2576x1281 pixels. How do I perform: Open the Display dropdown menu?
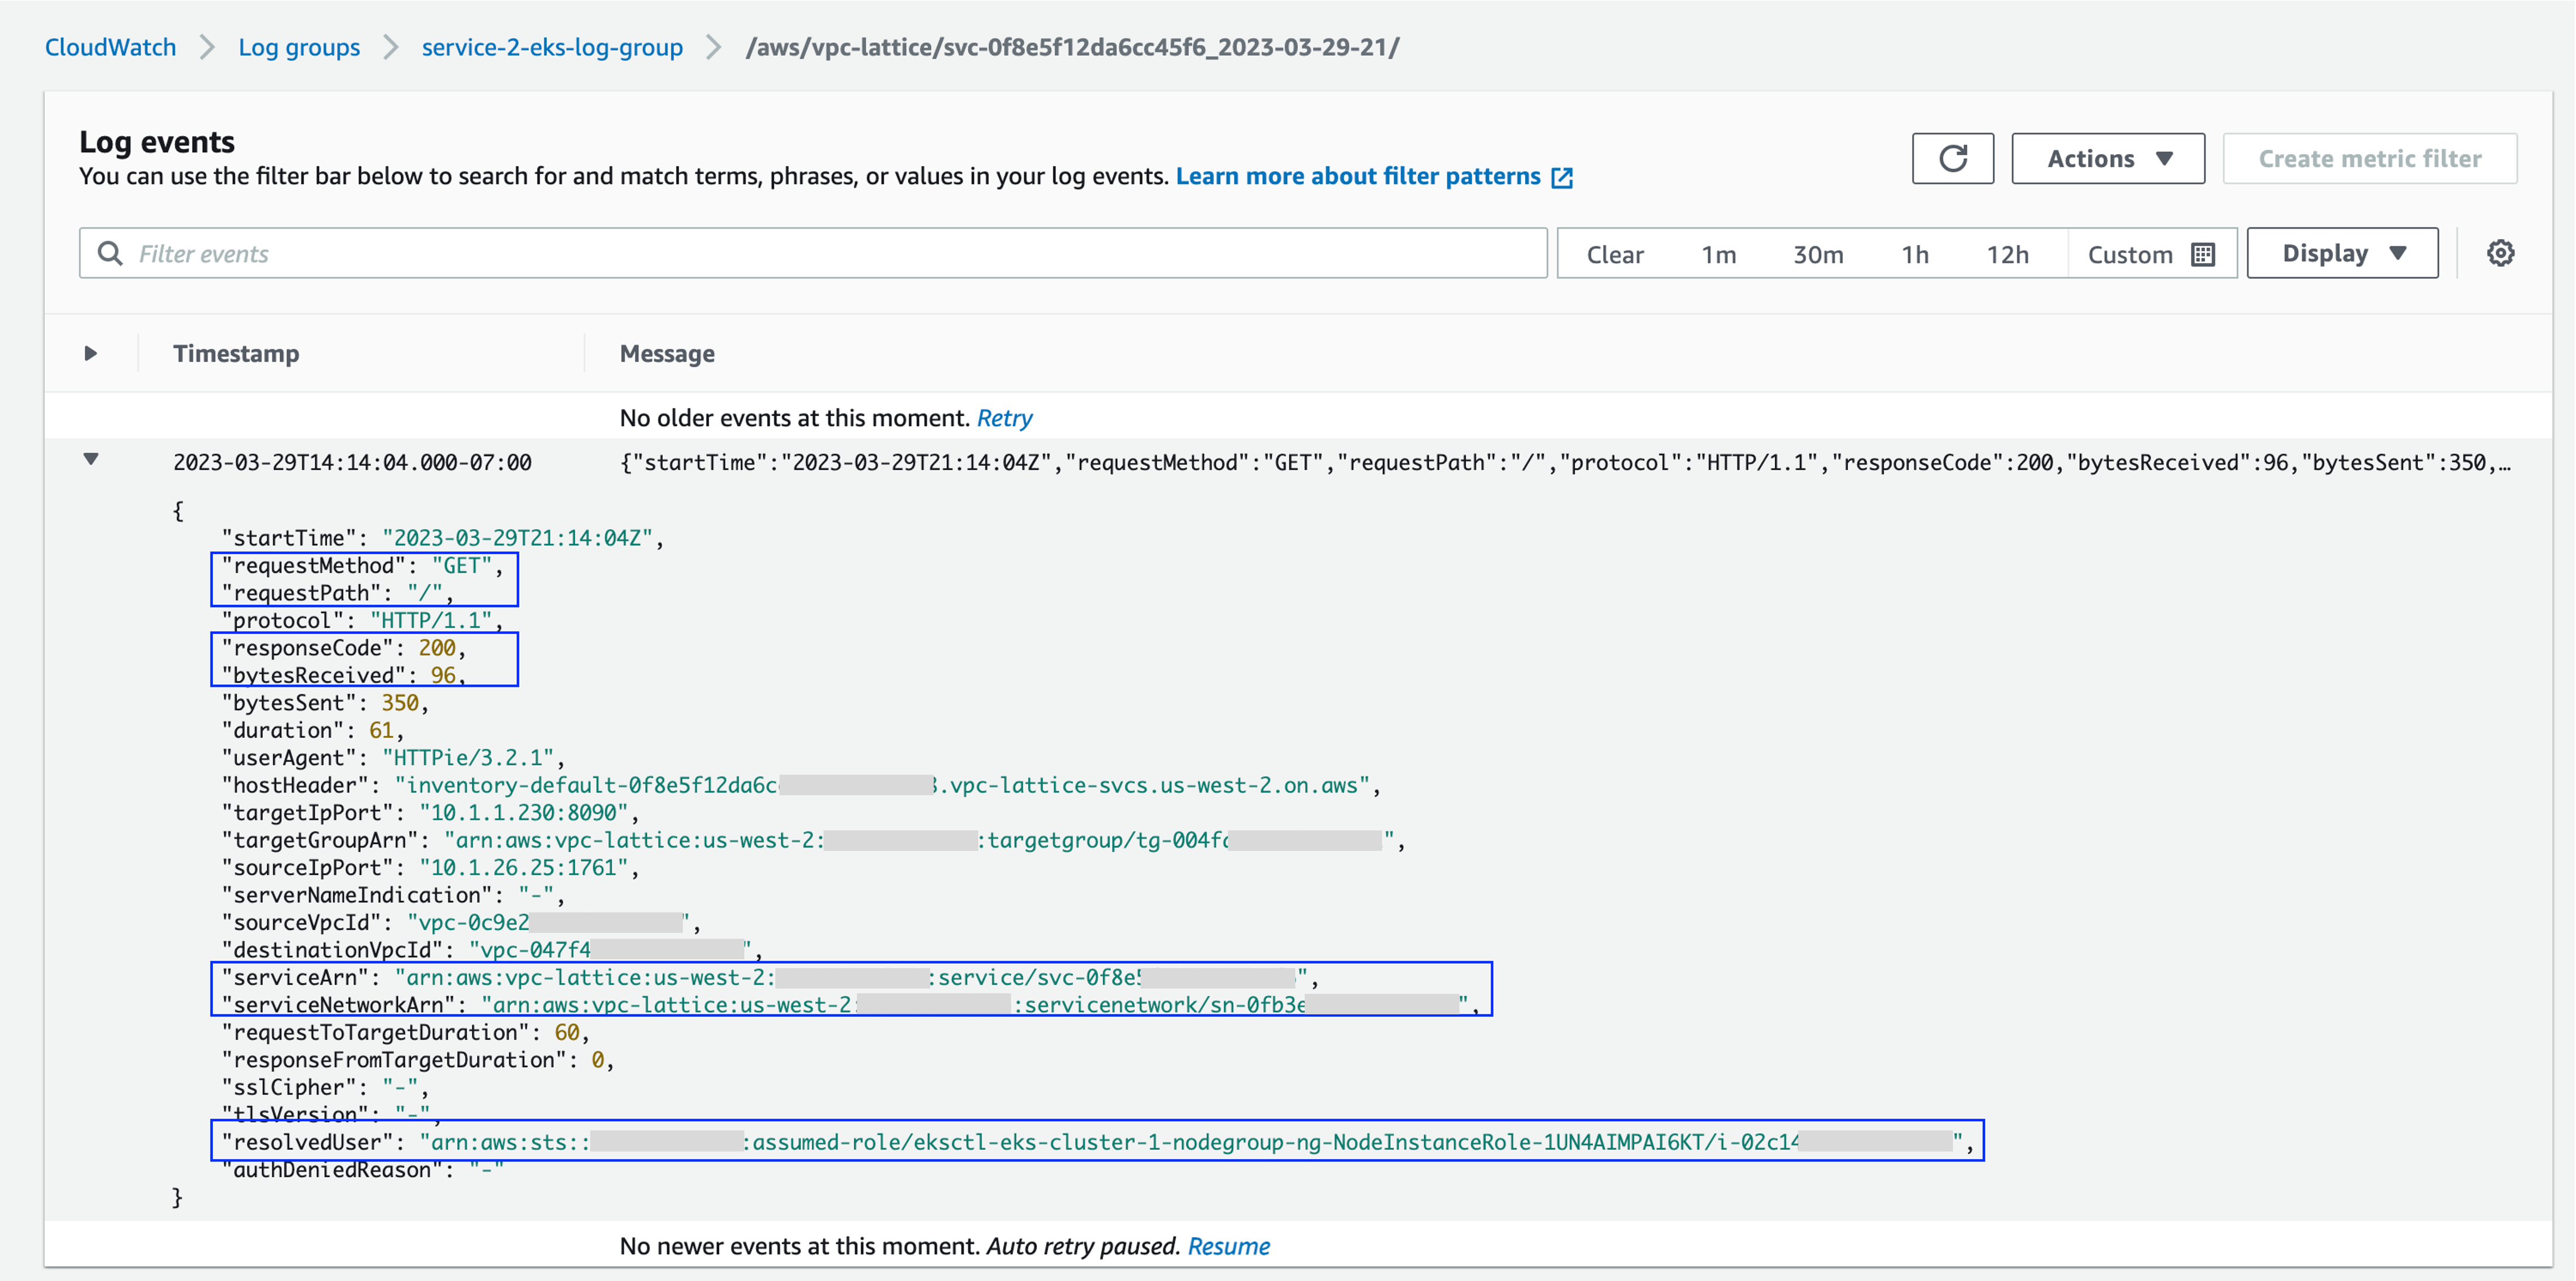point(2342,253)
